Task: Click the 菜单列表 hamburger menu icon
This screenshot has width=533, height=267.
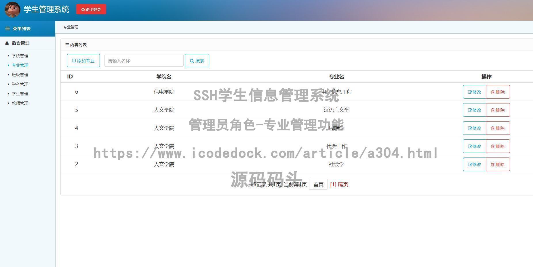Action: (7, 28)
